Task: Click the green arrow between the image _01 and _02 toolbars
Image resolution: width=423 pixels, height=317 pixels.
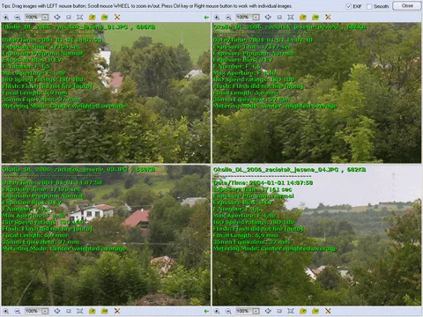Action: point(206,18)
